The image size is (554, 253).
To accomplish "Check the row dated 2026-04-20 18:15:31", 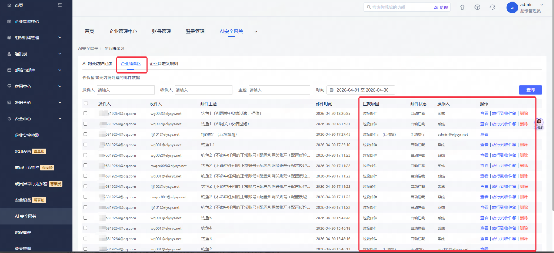I will [86, 124].
